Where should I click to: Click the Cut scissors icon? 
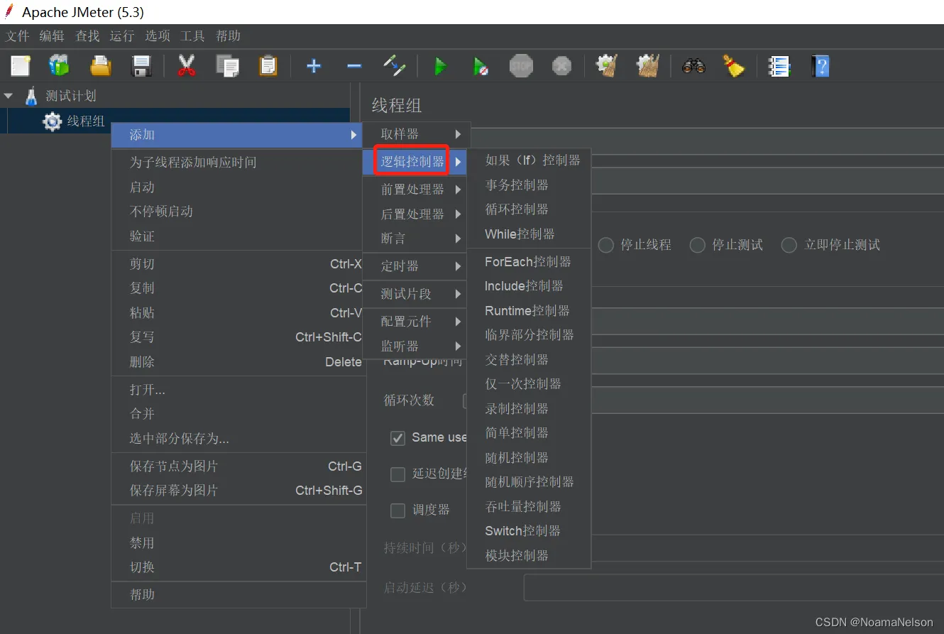(186, 66)
